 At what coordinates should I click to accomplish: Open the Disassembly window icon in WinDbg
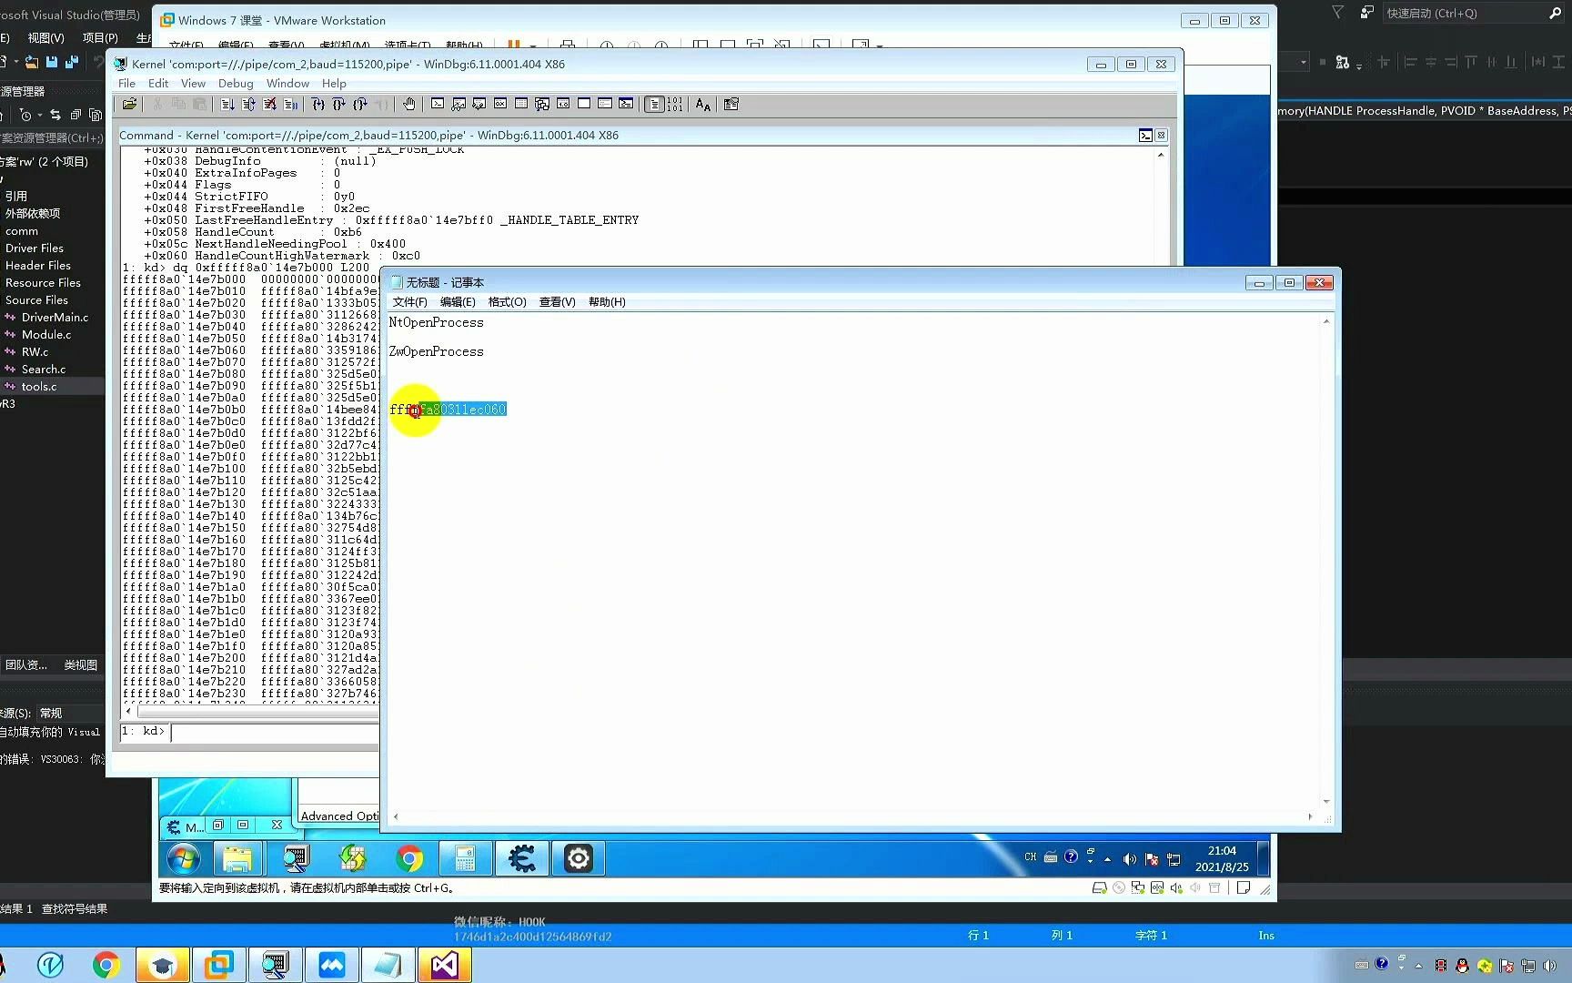pos(563,104)
